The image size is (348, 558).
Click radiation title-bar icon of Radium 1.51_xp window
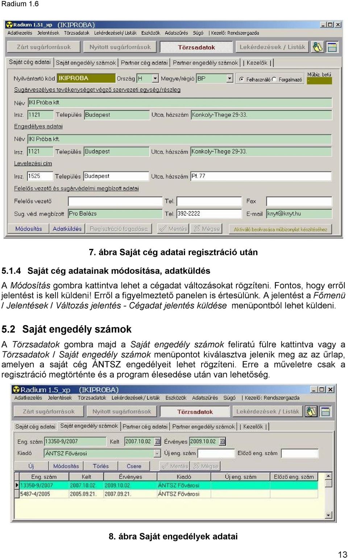point(9,25)
